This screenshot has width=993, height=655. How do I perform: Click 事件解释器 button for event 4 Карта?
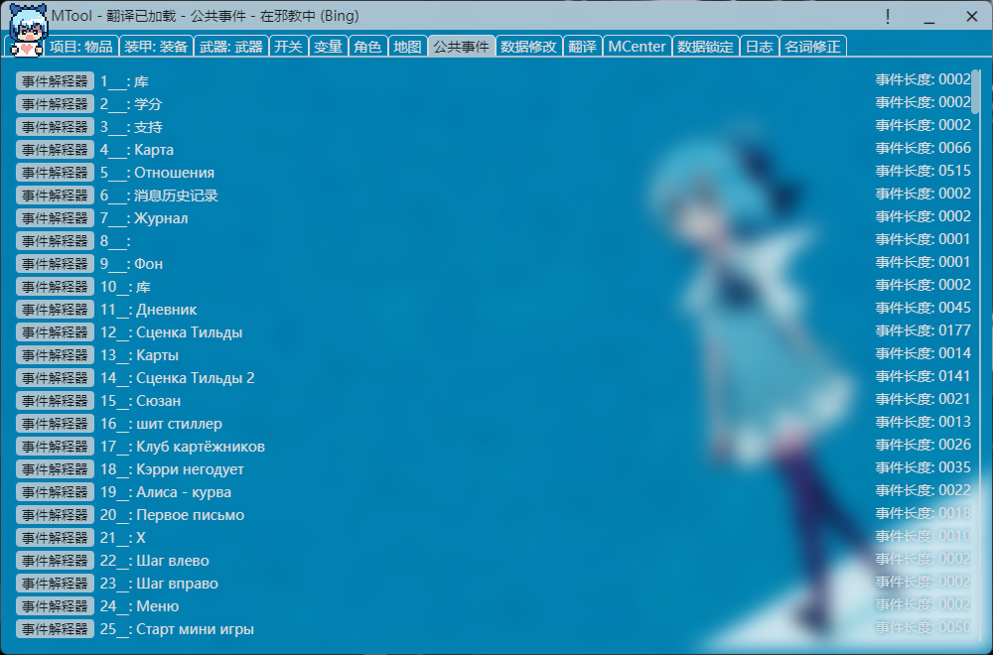(55, 150)
